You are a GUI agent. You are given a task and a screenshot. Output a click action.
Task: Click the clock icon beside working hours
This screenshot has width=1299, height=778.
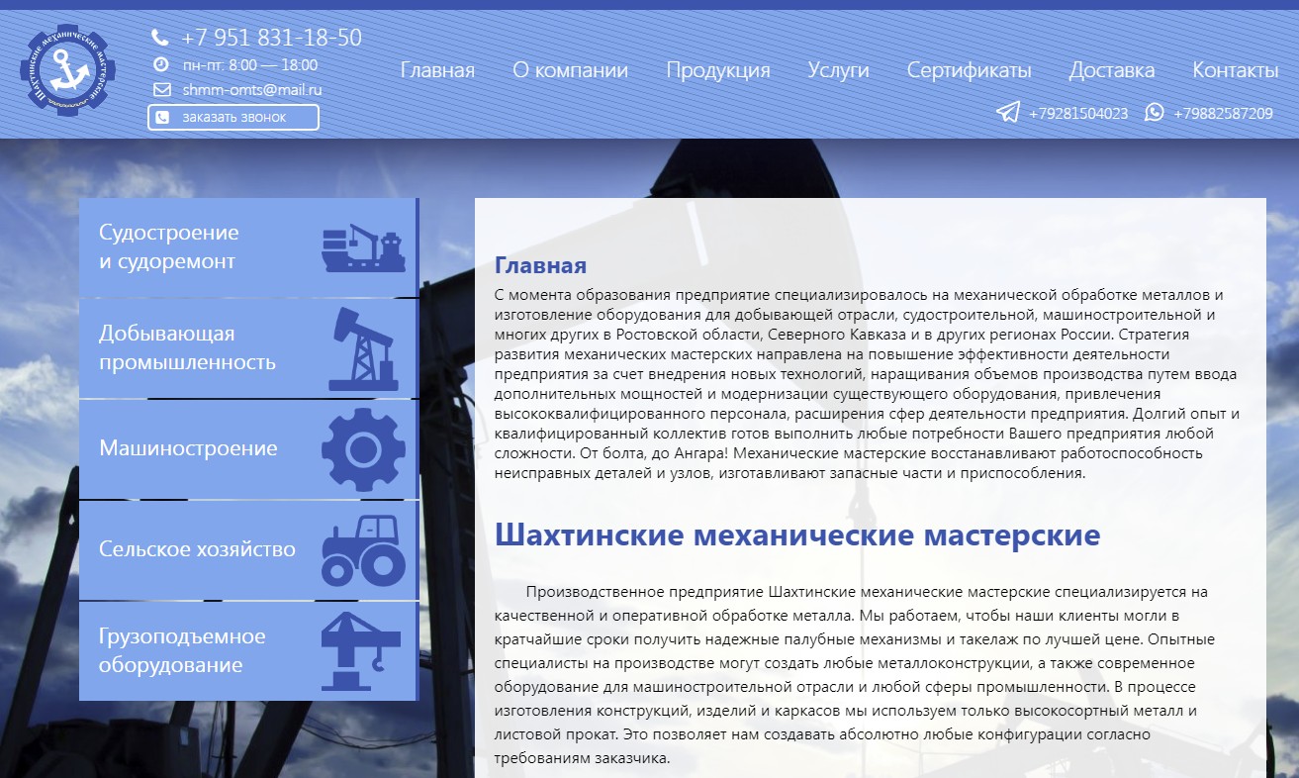pyautogui.click(x=161, y=64)
